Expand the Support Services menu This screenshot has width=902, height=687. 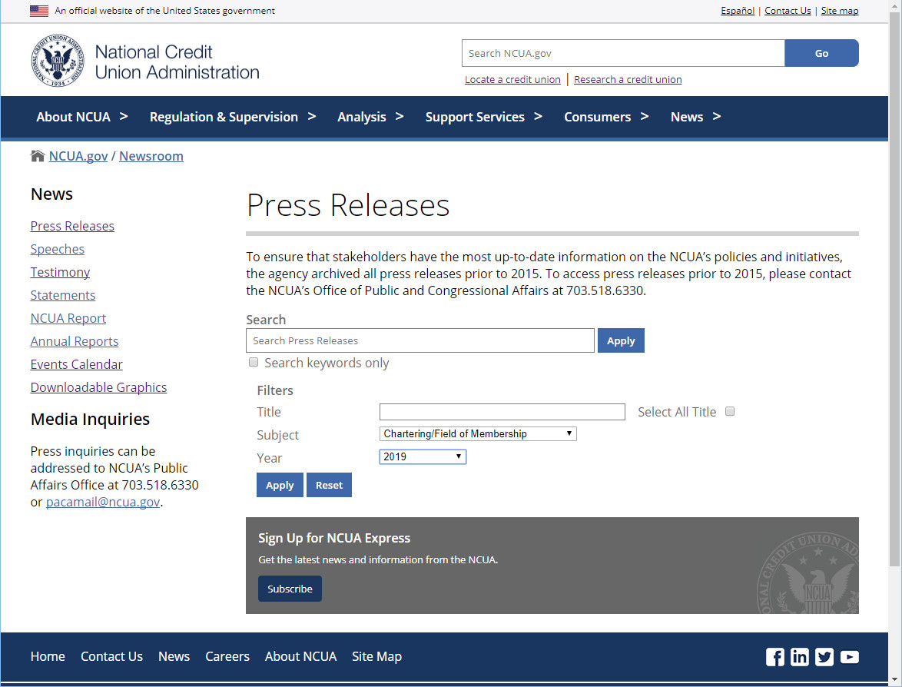pyautogui.click(x=483, y=117)
